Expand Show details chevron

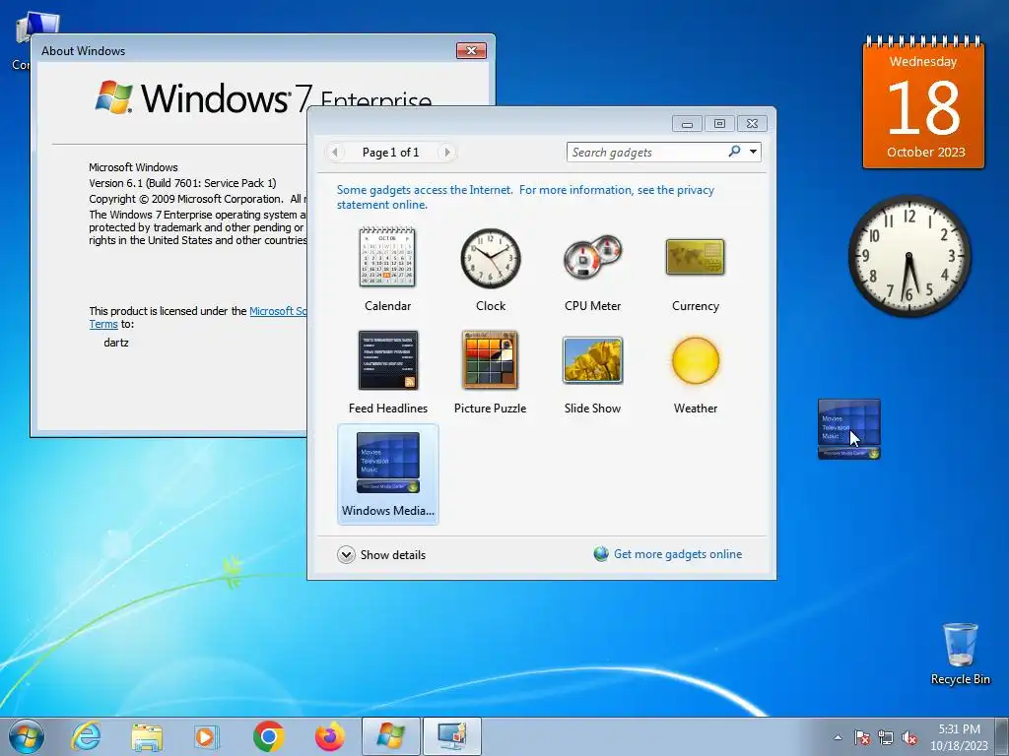pyautogui.click(x=346, y=555)
